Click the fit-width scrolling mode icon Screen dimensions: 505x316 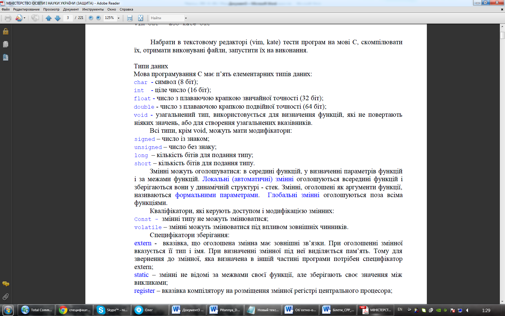point(130,18)
